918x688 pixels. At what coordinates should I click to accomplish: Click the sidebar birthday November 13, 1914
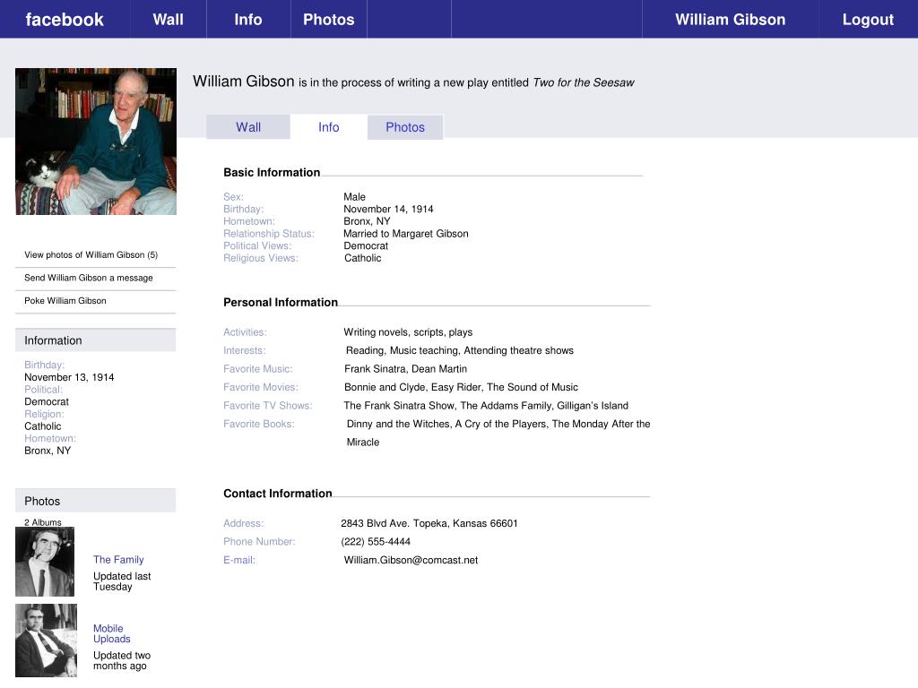[69, 377]
